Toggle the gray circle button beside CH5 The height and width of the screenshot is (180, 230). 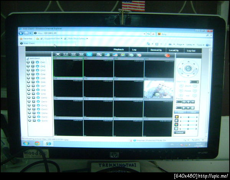(28, 78)
